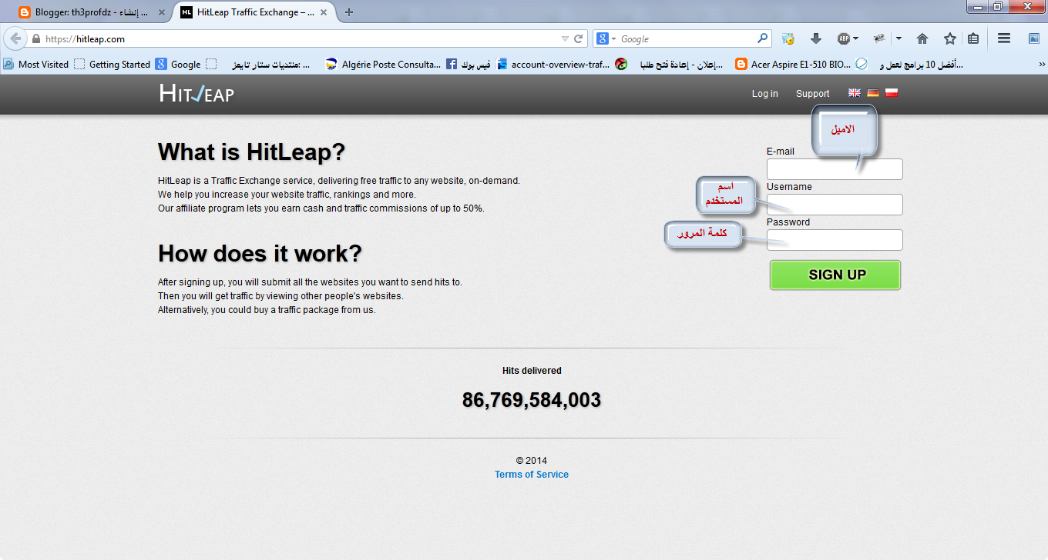Open the Most Visited bookmarks folder

[35, 65]
